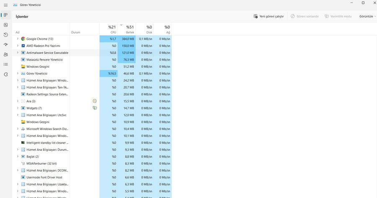377x198 pixels.
Task: Open the Users sidebar icon
Action: click(x=6, y=55)
